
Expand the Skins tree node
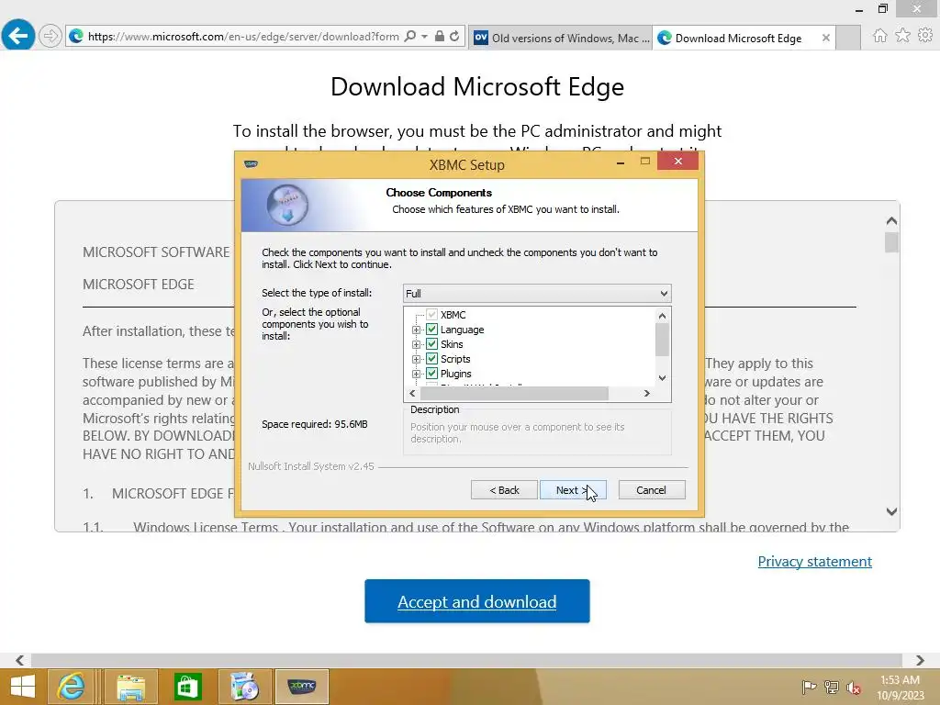click(416, 345)
